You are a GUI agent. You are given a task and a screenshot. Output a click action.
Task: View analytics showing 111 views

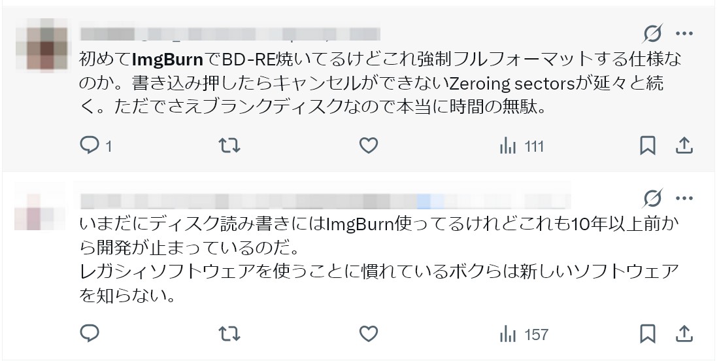522,146
